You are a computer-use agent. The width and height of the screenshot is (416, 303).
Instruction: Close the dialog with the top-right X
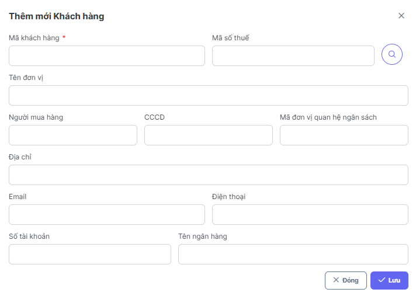(401, 16)
